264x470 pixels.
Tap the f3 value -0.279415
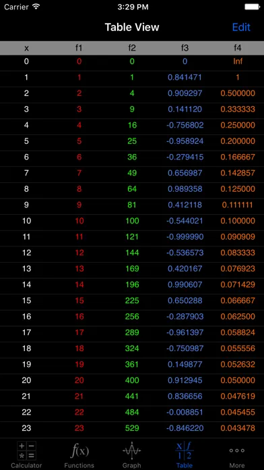coord(185,157)
